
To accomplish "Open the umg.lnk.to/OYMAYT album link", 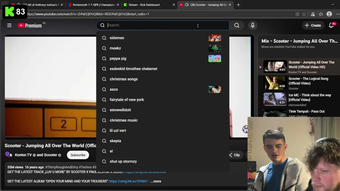I will 130,181.
